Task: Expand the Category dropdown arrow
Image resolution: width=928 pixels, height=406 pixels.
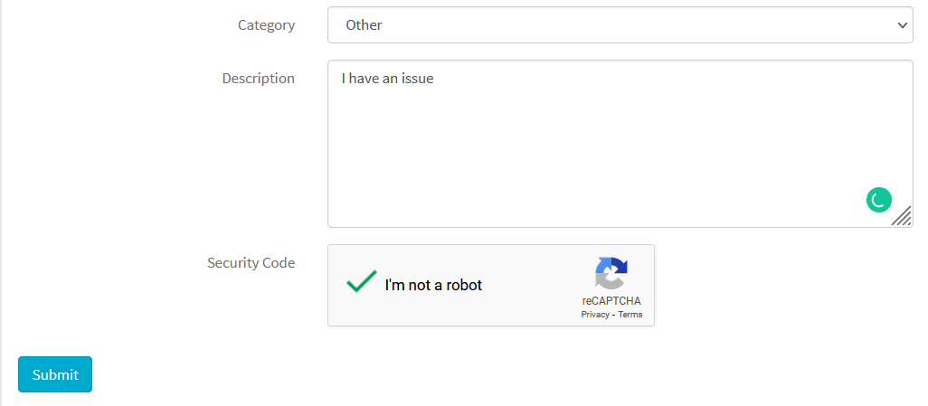Action: 902,24
